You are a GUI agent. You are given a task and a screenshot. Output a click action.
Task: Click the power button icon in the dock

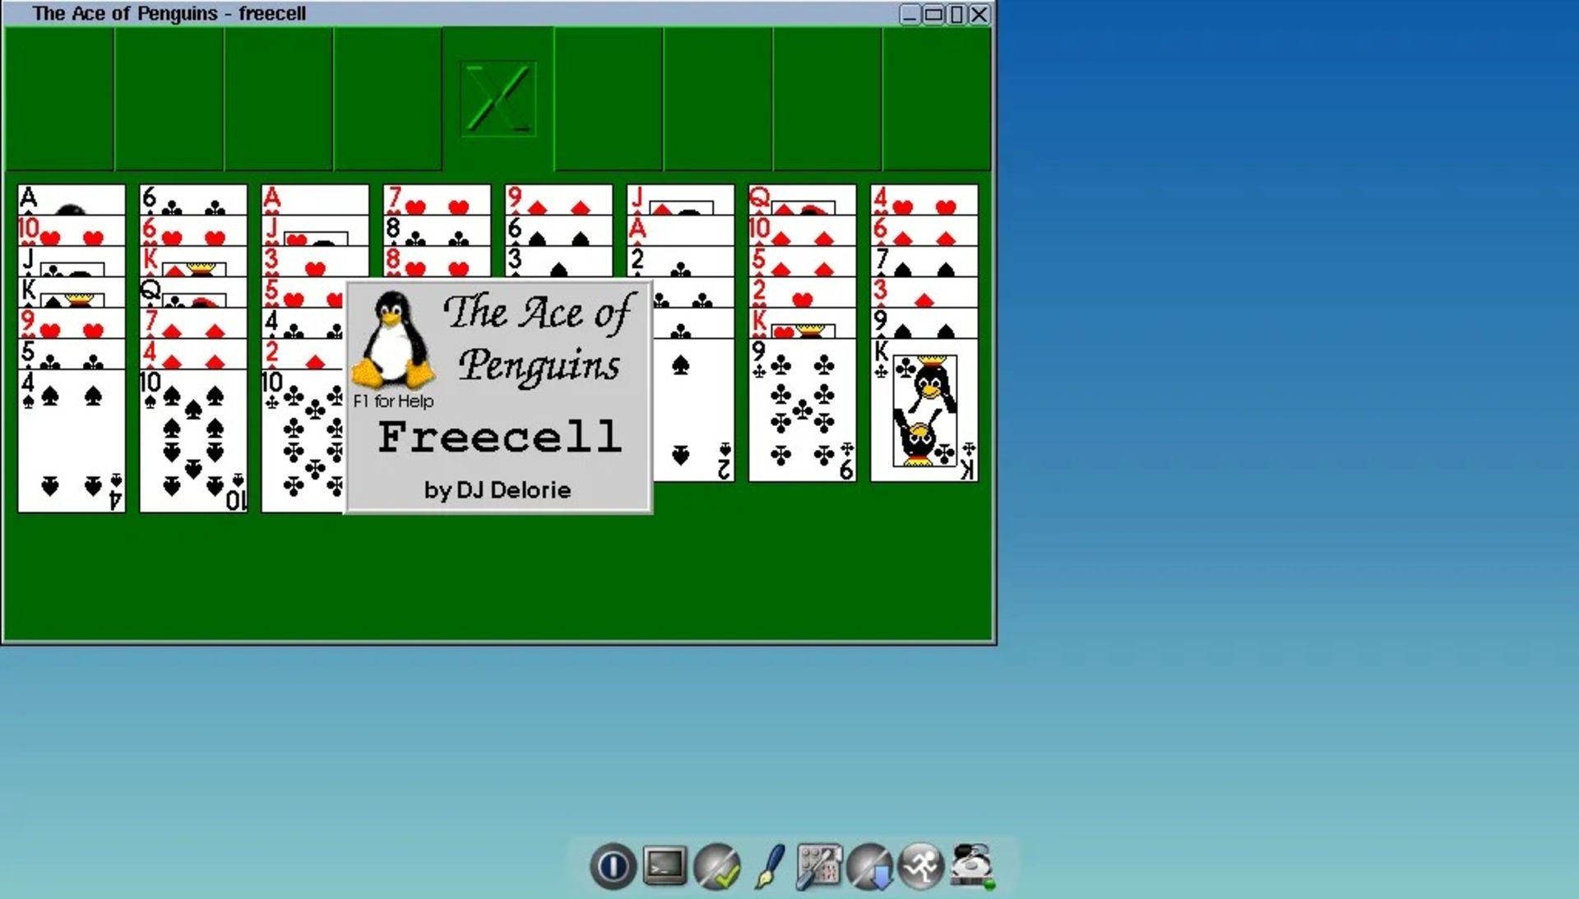tap(612, 864)
